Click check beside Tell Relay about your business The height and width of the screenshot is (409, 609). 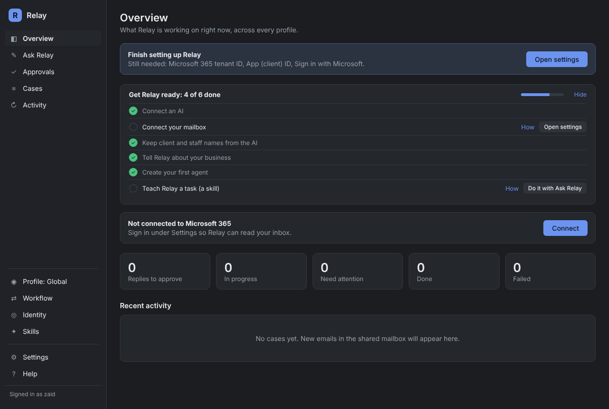point(133,157)
